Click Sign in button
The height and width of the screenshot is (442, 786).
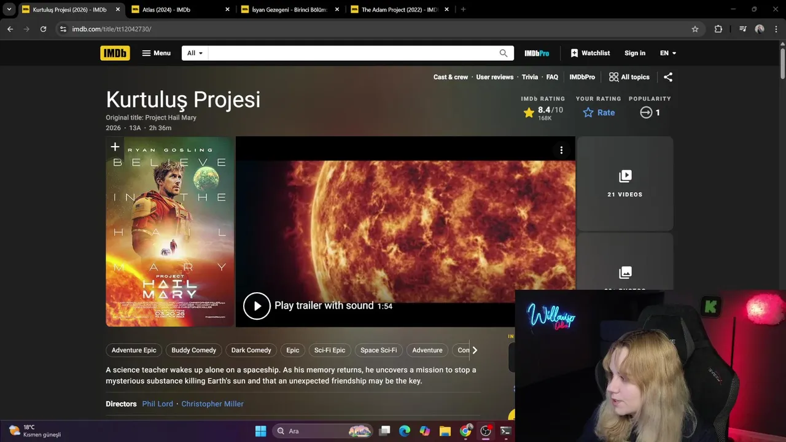[635, 53]
